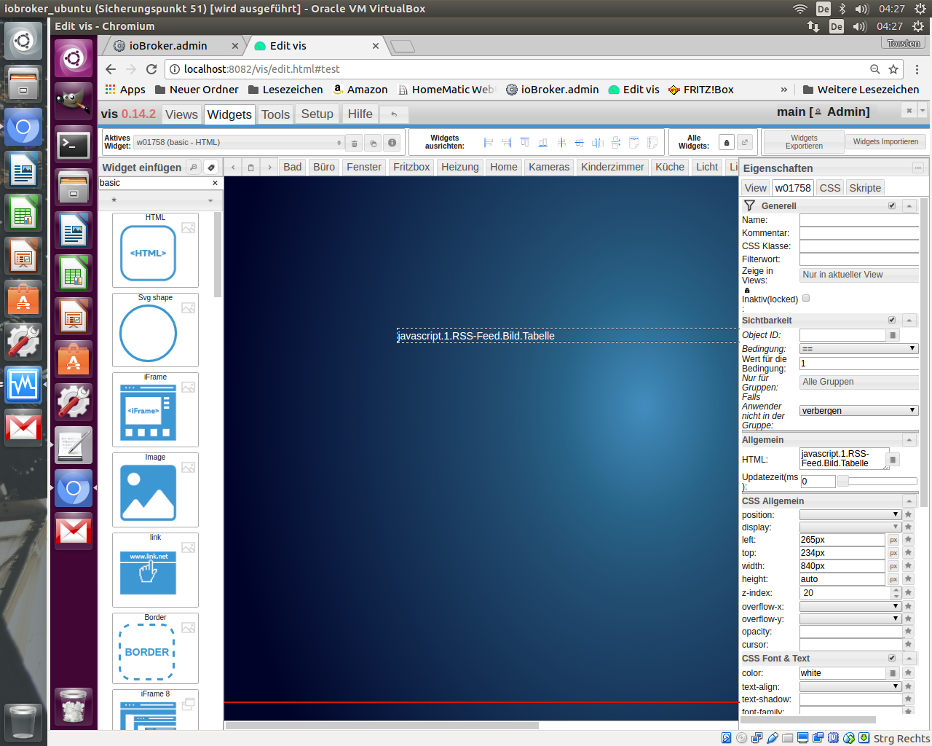Open the position CSS dropdown
Viewport: 932px width, 746px height.
(x=850, y=514)
